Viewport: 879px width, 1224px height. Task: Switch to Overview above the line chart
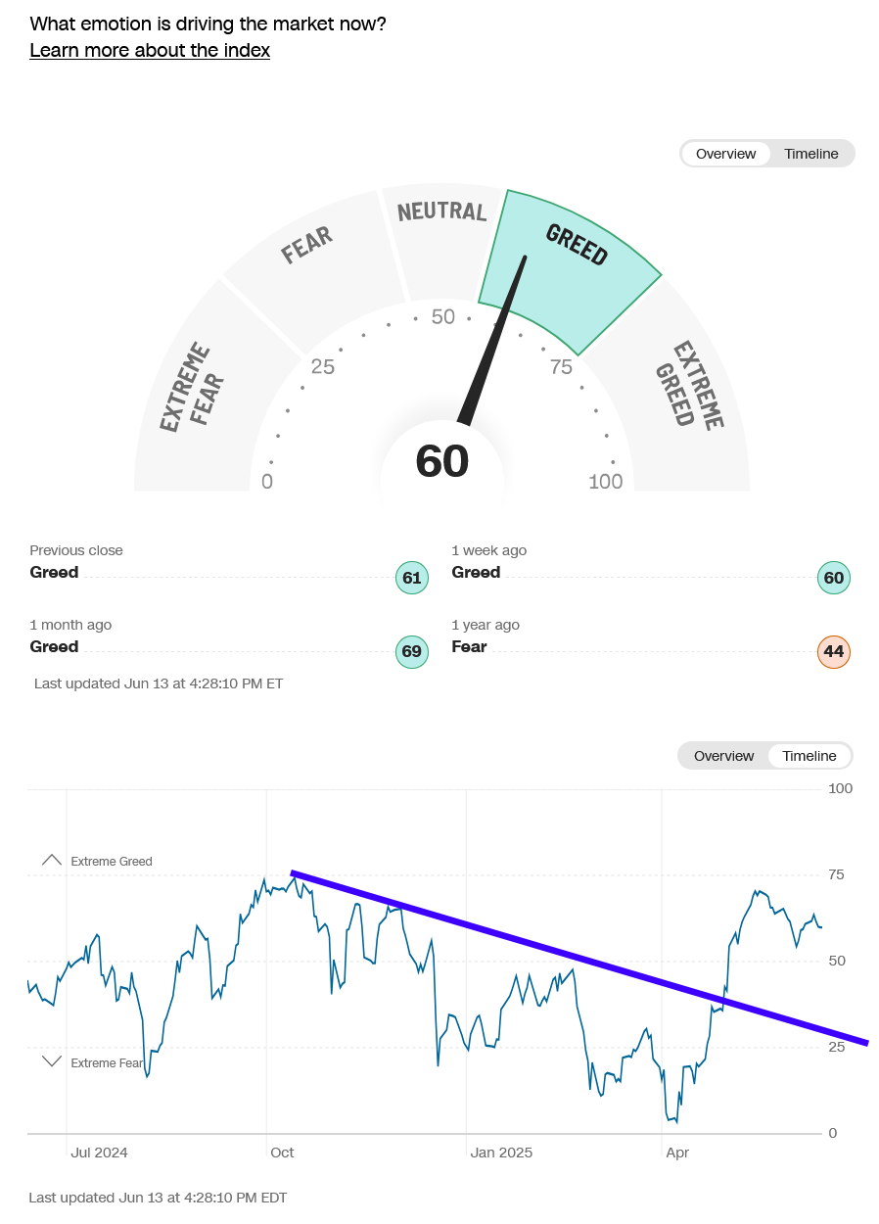723,756
